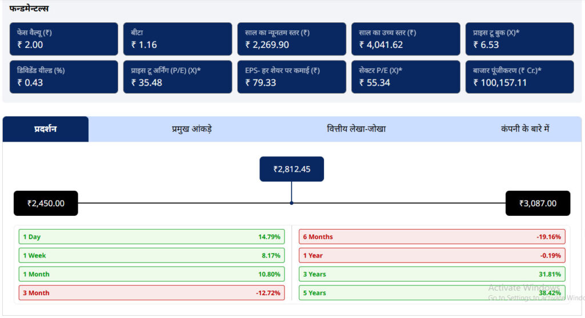Select the 3 Month performance row
The height and width of the screenshot is (318, 585).
(151, 293)
